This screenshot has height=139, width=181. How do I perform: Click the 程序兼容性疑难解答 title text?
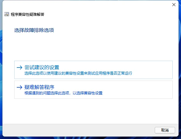pyautogui.click(x=28, y=14)
